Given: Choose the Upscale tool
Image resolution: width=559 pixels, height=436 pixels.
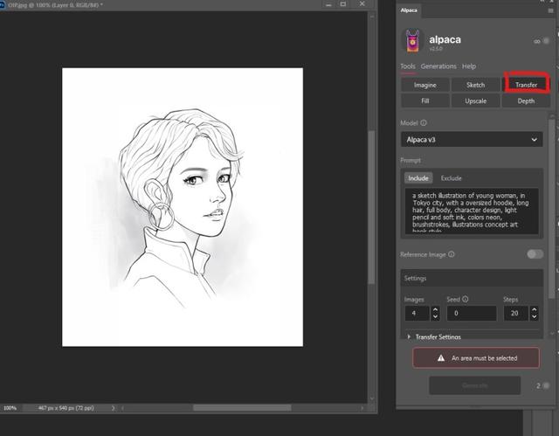Looking at the screenshot, I should pos(475,100).
